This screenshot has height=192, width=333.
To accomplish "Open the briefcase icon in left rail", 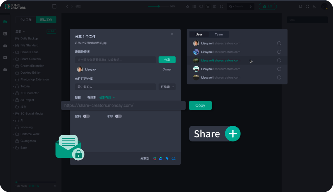I will pos(5,46).
